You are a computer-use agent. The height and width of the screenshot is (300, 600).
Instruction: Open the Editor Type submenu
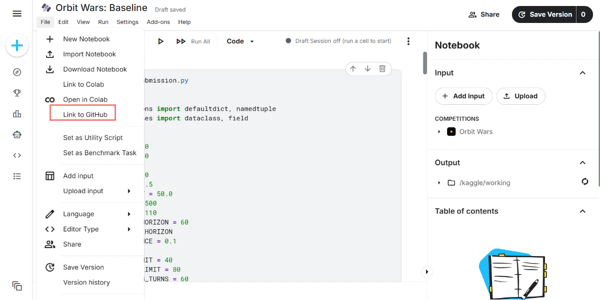click(90, 229)
